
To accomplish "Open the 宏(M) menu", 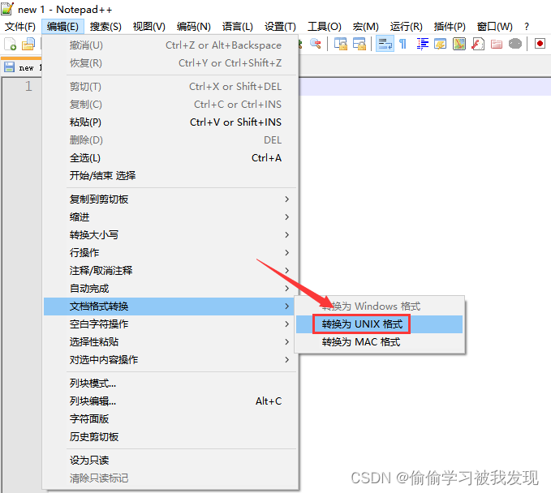I will pyautogui.click(x=365, y=27).
